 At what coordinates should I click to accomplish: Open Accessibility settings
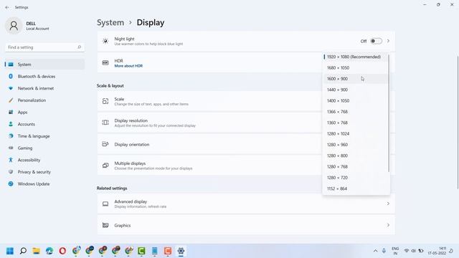coord(44,160)
